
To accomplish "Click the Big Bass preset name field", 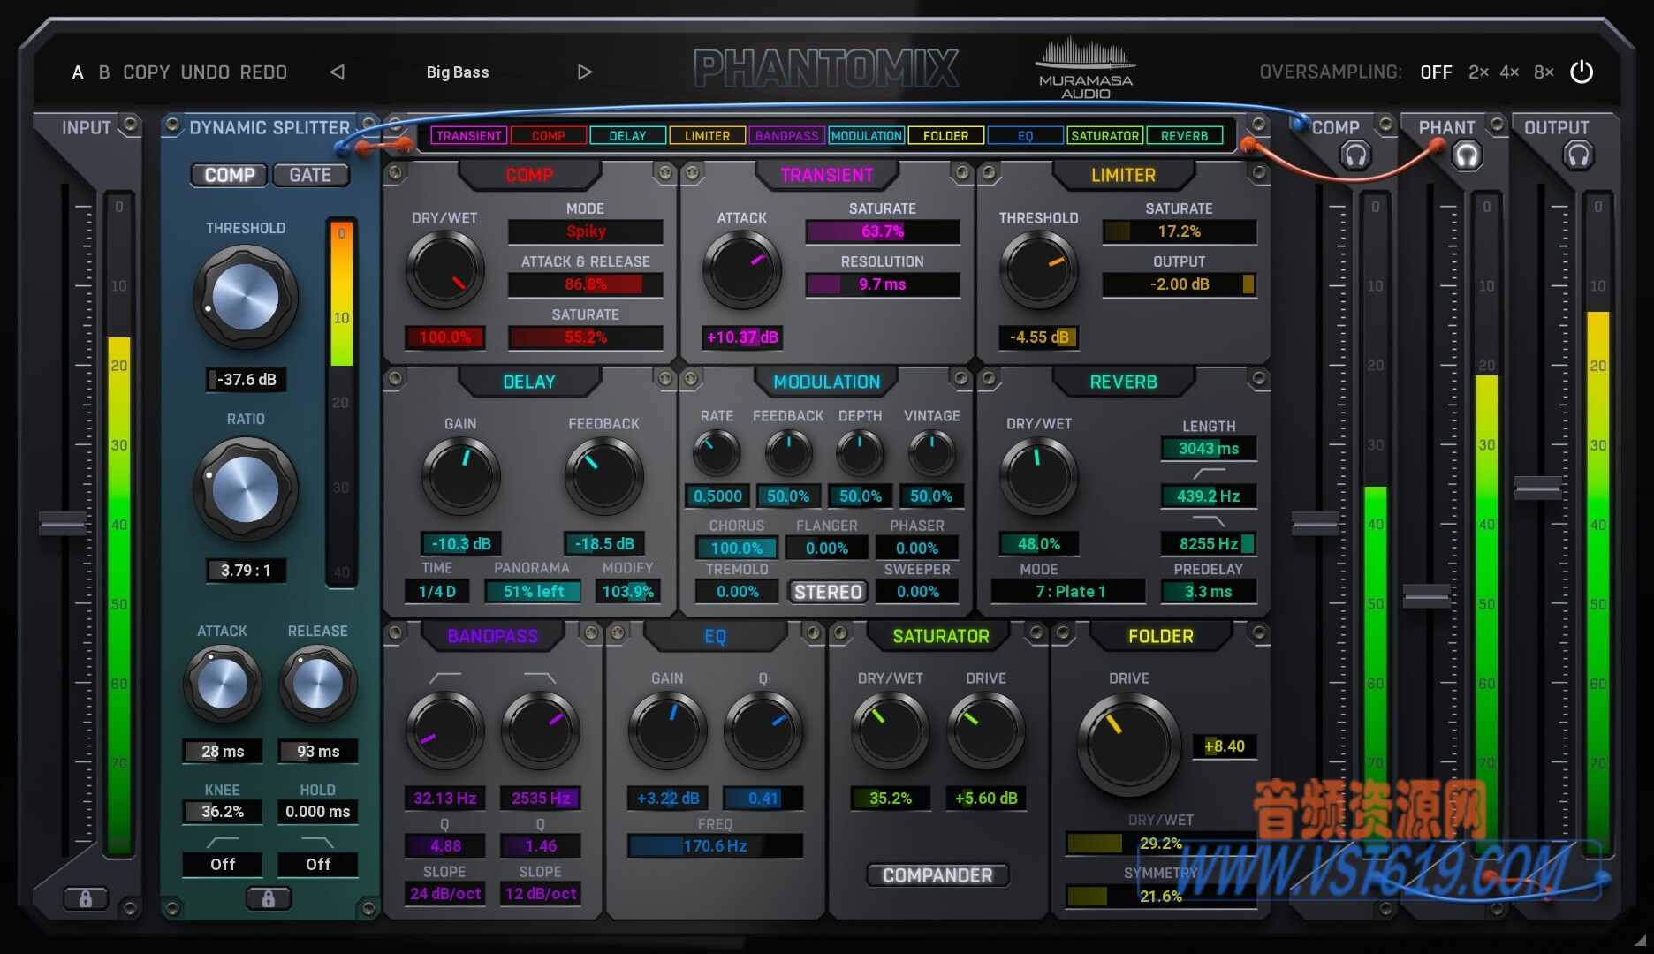I will [457, 72].
